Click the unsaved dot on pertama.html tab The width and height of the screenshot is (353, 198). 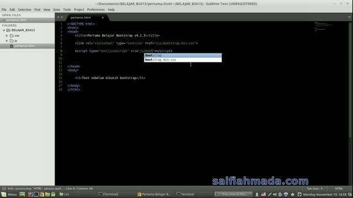coord(103,18)
